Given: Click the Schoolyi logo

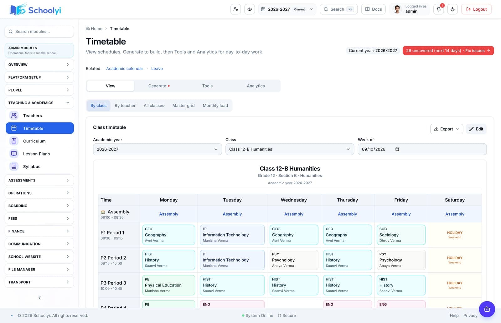Looking at the screenshot, I should pyautogui.click(x=35, y=10).
